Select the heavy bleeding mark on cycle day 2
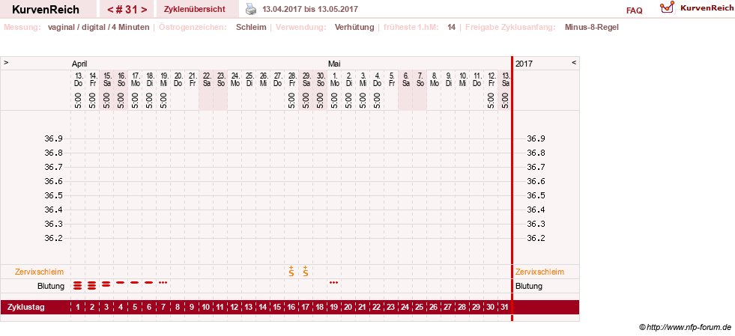Image resolution: width=735 pixels, height=336 pixels. (x=92, y=285)
